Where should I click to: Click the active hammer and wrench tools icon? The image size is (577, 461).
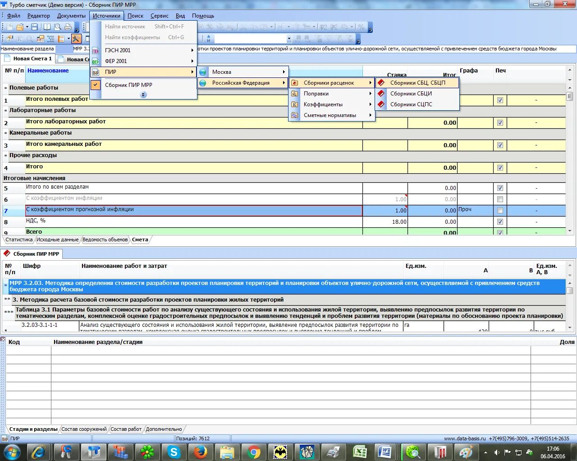[x=76, y=39]
